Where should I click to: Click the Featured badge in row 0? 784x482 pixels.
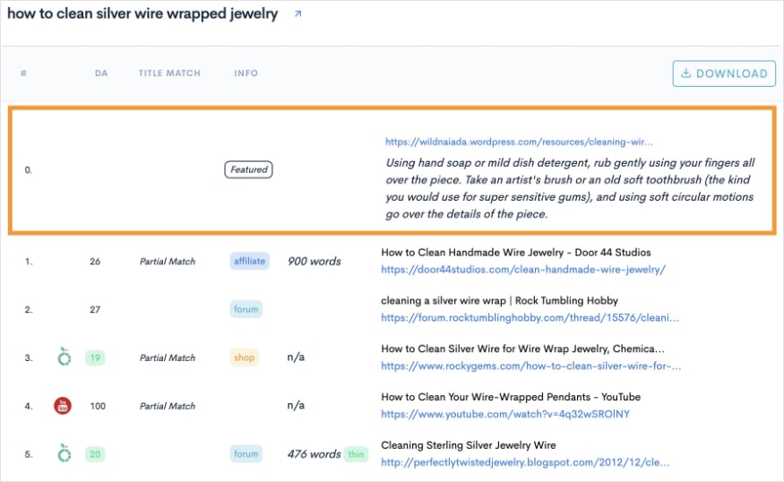click(248, 169)
